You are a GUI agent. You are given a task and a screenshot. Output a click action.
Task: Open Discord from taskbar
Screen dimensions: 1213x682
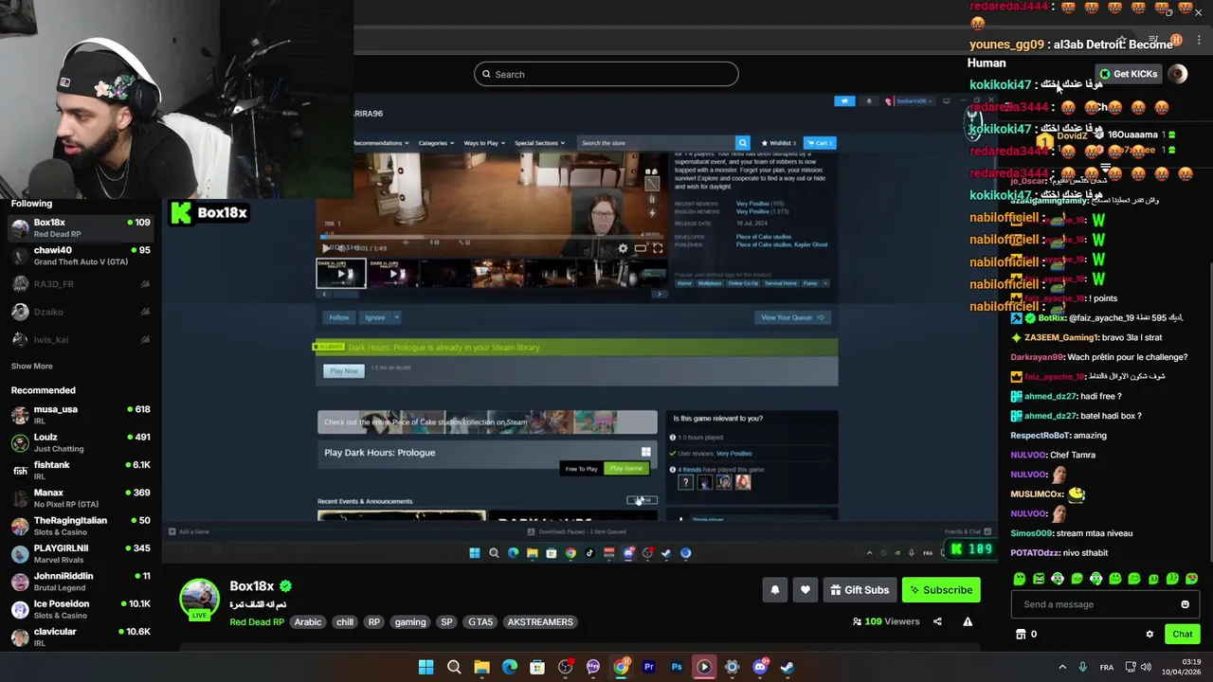760,667
